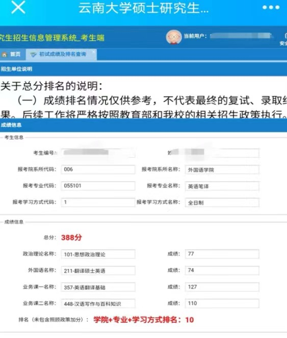Click the blue 成绩信息 panel header
Screen dimensions: 287x338
pyautogui.click(x=144, y=125)
